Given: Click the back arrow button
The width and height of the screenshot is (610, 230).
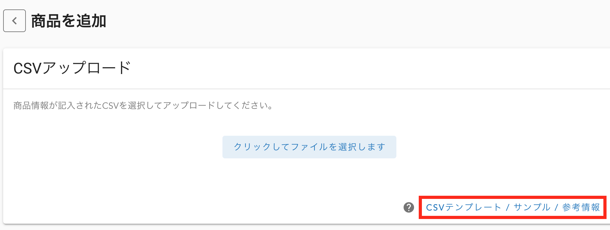Looking at the screenshot, I should point(14,21).
